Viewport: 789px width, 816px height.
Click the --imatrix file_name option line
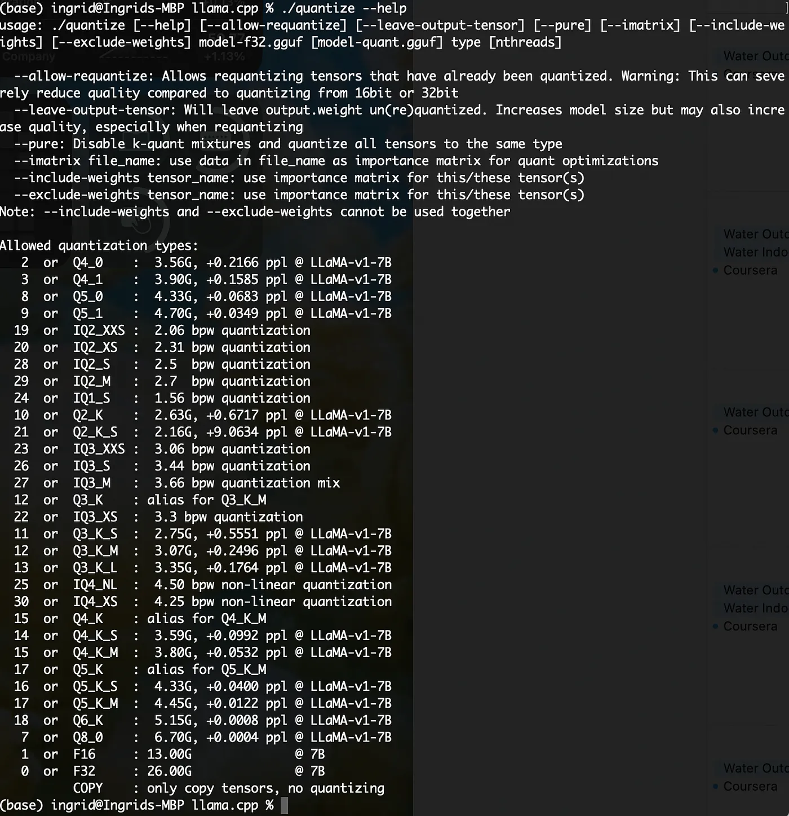[335, 161]
